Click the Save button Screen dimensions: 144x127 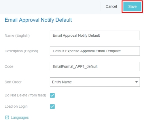point(132,7)
